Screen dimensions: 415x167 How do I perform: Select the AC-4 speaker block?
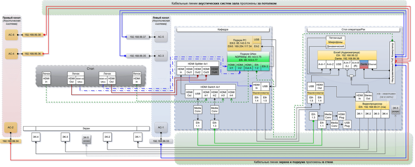(11, 54)
